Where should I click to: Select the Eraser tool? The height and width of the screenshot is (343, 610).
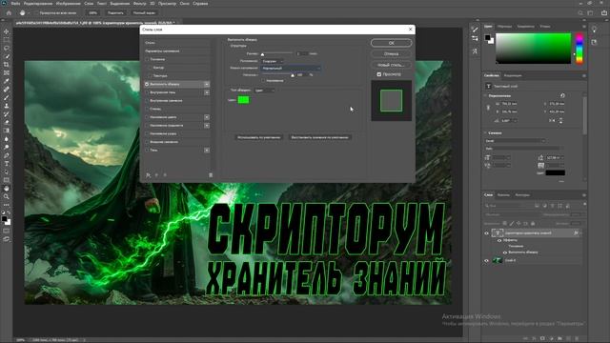point(7,122)
